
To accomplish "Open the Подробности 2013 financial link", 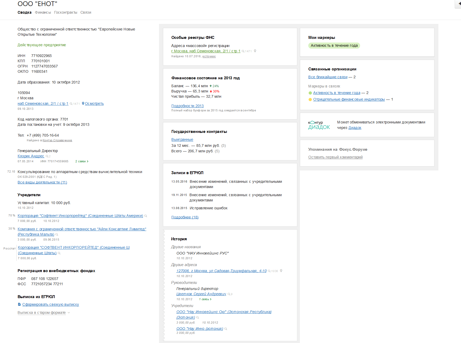I will [187, 106].
